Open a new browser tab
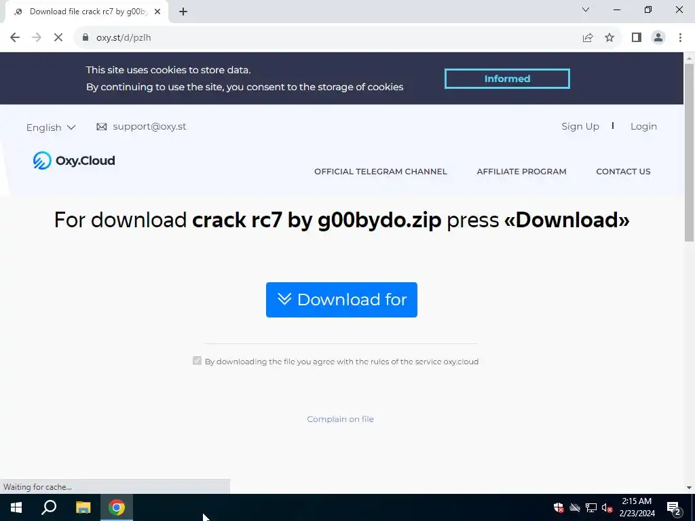695x521 pixels. click(x=183, y=12)
